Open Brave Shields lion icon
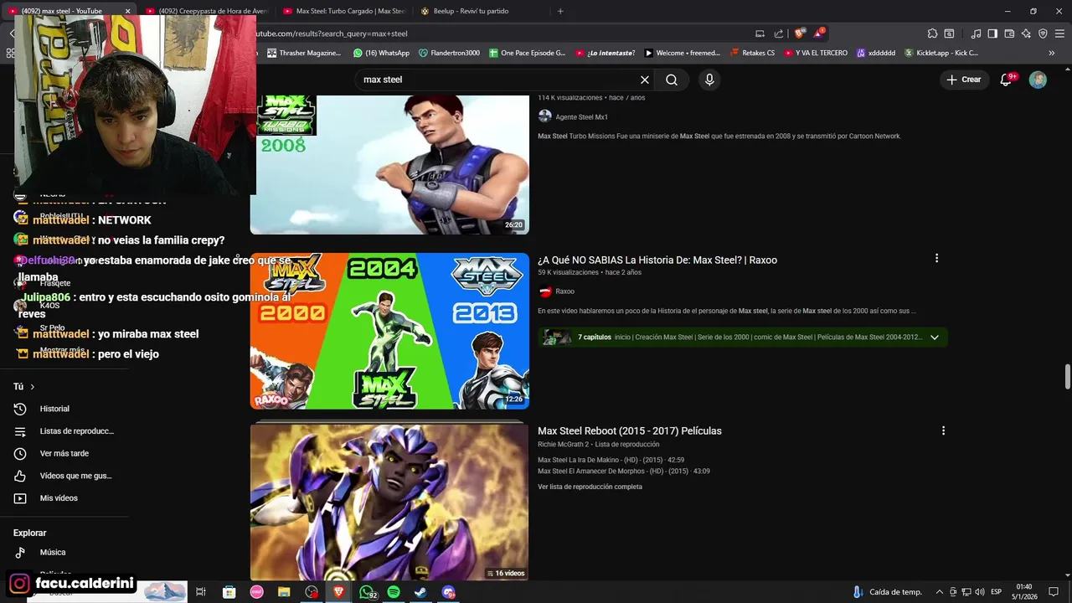The image size is (1072, 603). [x=800, y=33]
